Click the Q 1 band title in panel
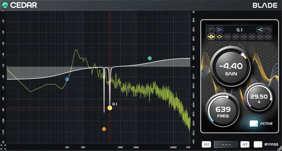 [x=240, y=30]
